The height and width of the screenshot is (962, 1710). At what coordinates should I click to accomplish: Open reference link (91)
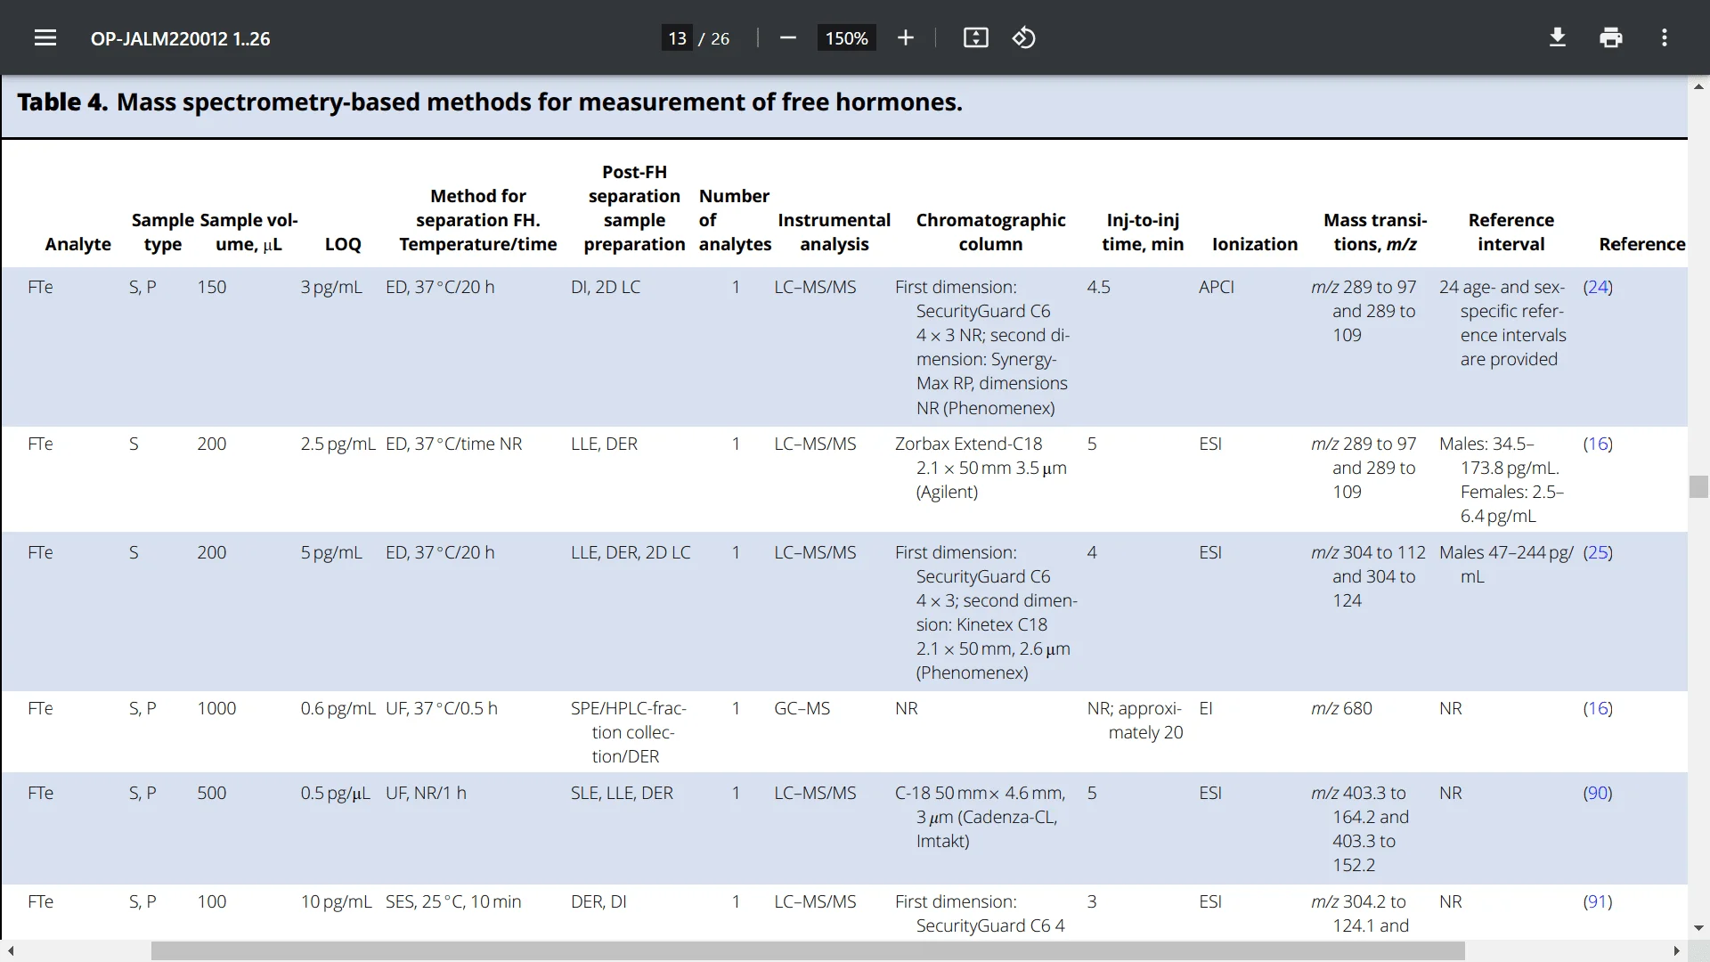click(x=1598, y=901)
